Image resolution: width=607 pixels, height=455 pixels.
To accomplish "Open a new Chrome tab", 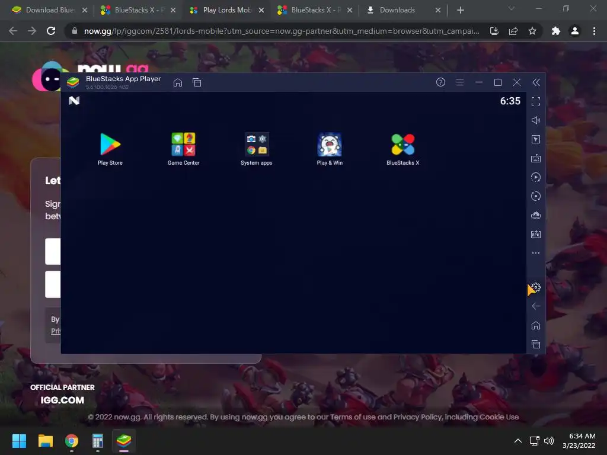I will [460, 10].
